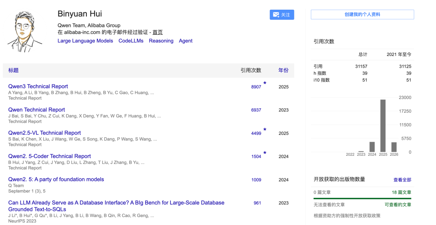Click the asterisk next to 1504 citations
The image size is (436, 225).
[265, 153]
